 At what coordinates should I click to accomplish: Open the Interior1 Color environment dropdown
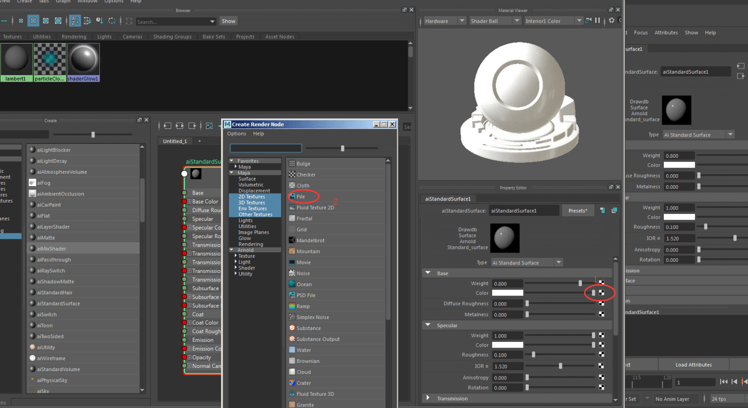[x=553, y=21]
